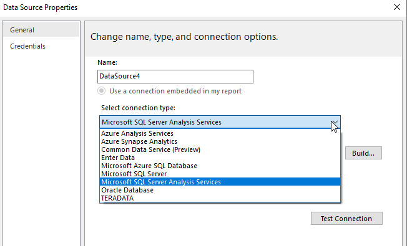Select highlighted Microsoft SQL Server Analysis Services item
Viewport: 407px width, 246px height.
(x=220, y=182)
